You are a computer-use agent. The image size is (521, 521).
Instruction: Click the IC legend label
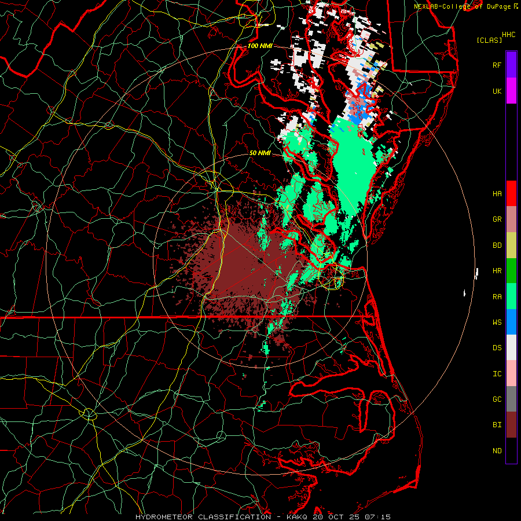(x=497, y=374)
